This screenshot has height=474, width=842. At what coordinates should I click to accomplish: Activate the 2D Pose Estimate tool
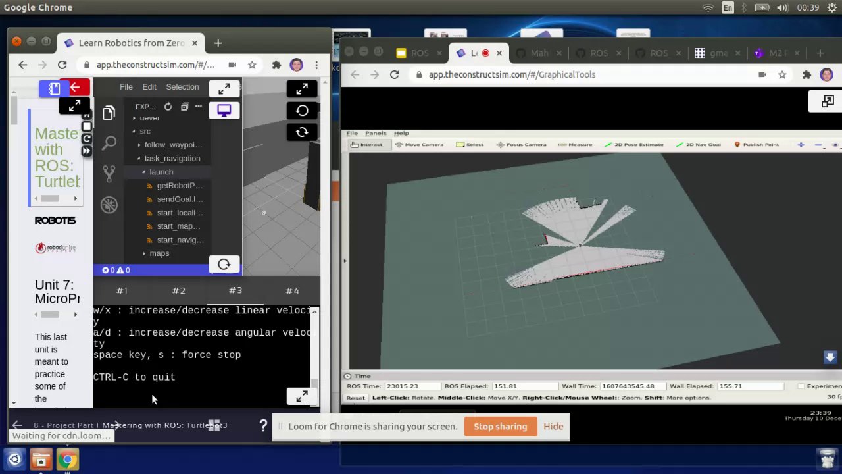633,145
